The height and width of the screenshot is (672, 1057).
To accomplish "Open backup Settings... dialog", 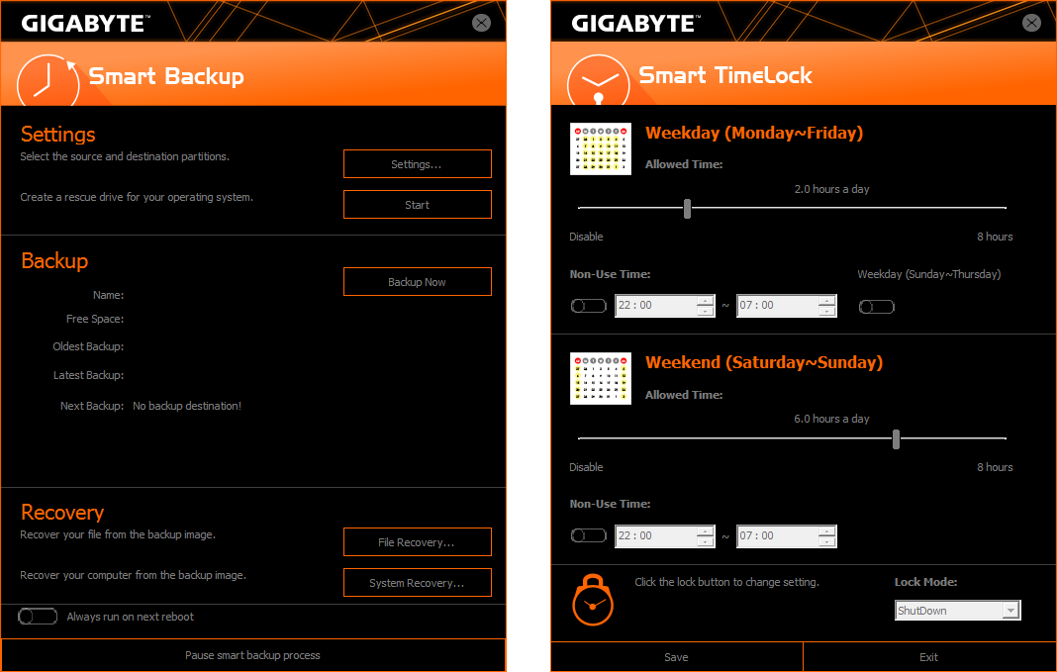I will point(418,163).
